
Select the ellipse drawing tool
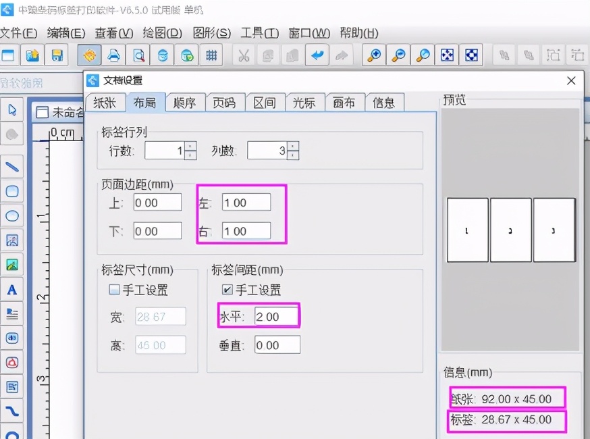[12, 215]
